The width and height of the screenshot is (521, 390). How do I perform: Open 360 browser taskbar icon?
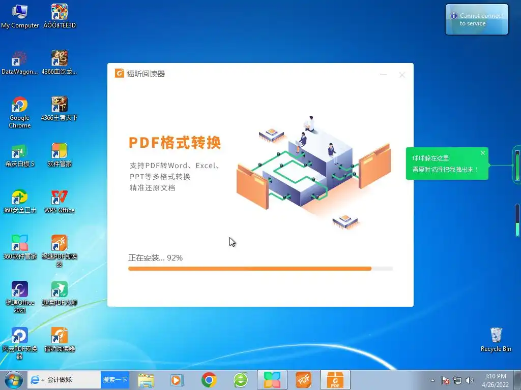(241, 380)
